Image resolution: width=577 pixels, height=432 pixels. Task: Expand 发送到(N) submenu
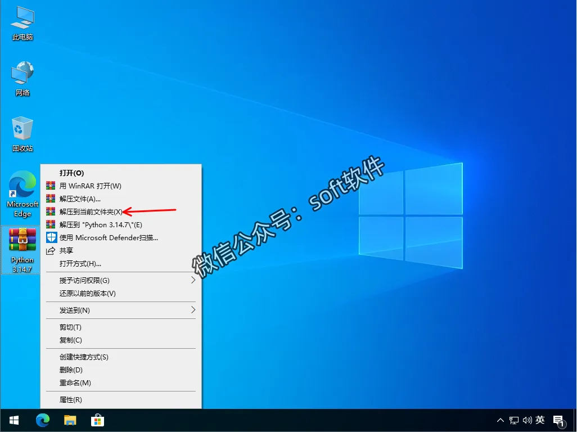click(121, 310)
